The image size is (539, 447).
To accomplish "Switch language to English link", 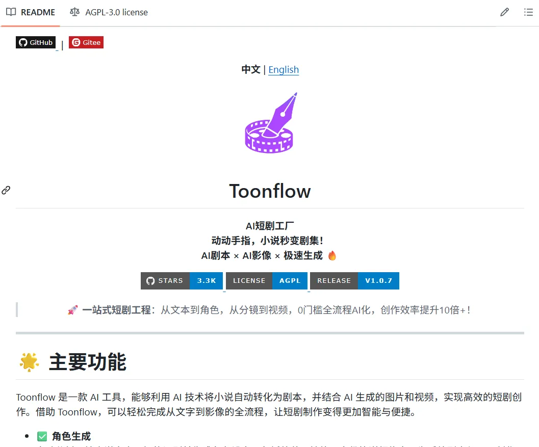I will point(284,69).
